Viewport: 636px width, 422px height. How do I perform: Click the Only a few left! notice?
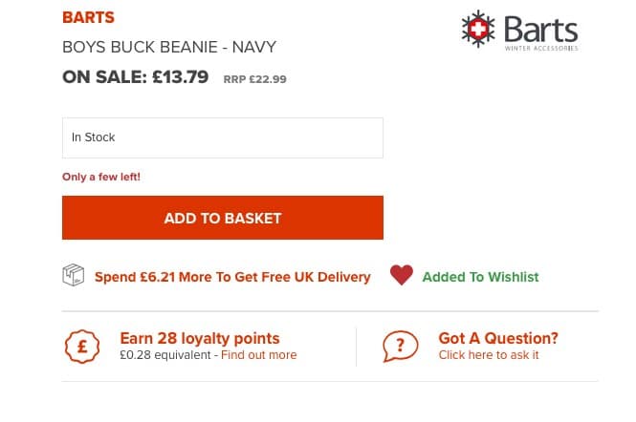(x=101, y=177)
